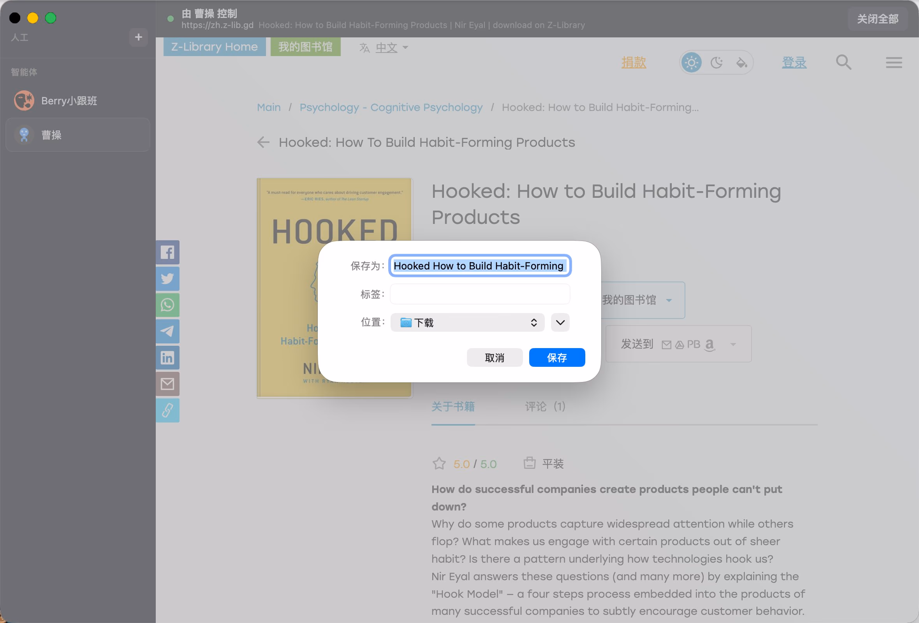Share the book on LinkedIn

(167, 358)
